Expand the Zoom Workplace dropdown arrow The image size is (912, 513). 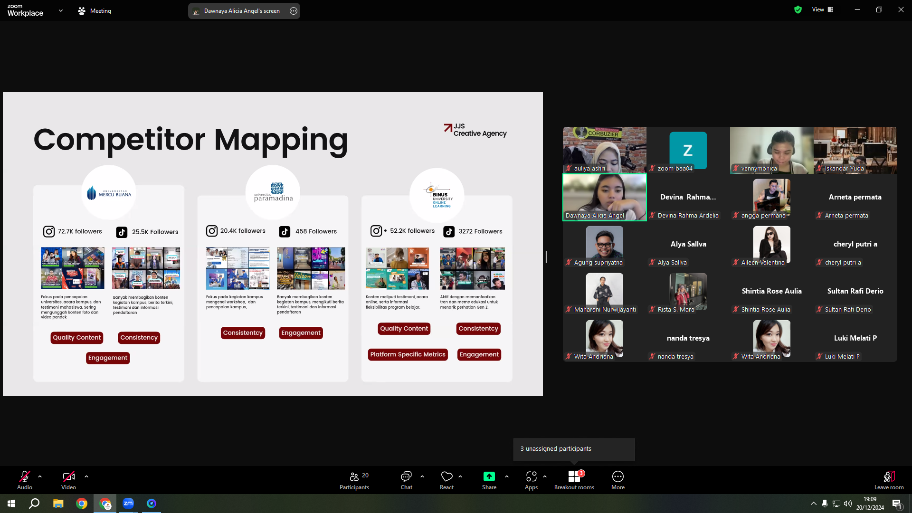click(x=61, y=10)
